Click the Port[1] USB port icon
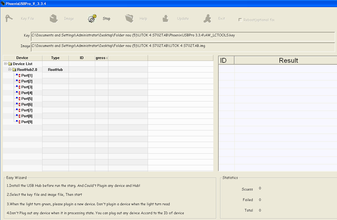The height and width of the screenshot is (220, 337). [x=18, y=75]
